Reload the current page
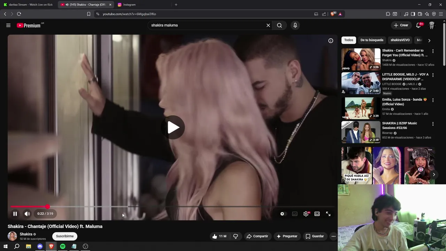This screenshot has height=251, width=446. pyautogui.click(x=19, y=14)
